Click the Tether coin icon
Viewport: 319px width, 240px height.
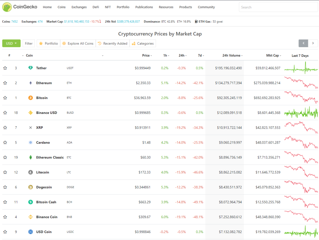(x=31, y=68)
